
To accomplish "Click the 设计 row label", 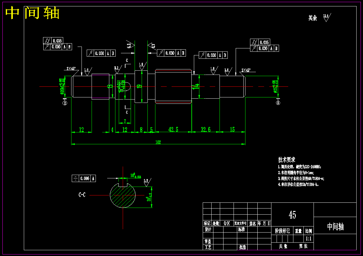I will tap(208, 230).
